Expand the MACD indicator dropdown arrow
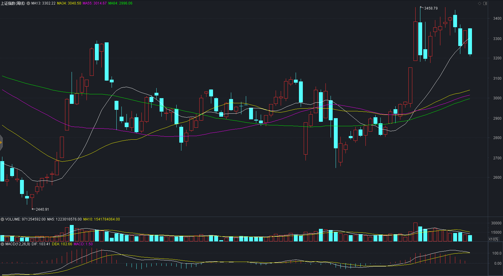The height and width of the screenshot is (276, 503). [2, 244]
